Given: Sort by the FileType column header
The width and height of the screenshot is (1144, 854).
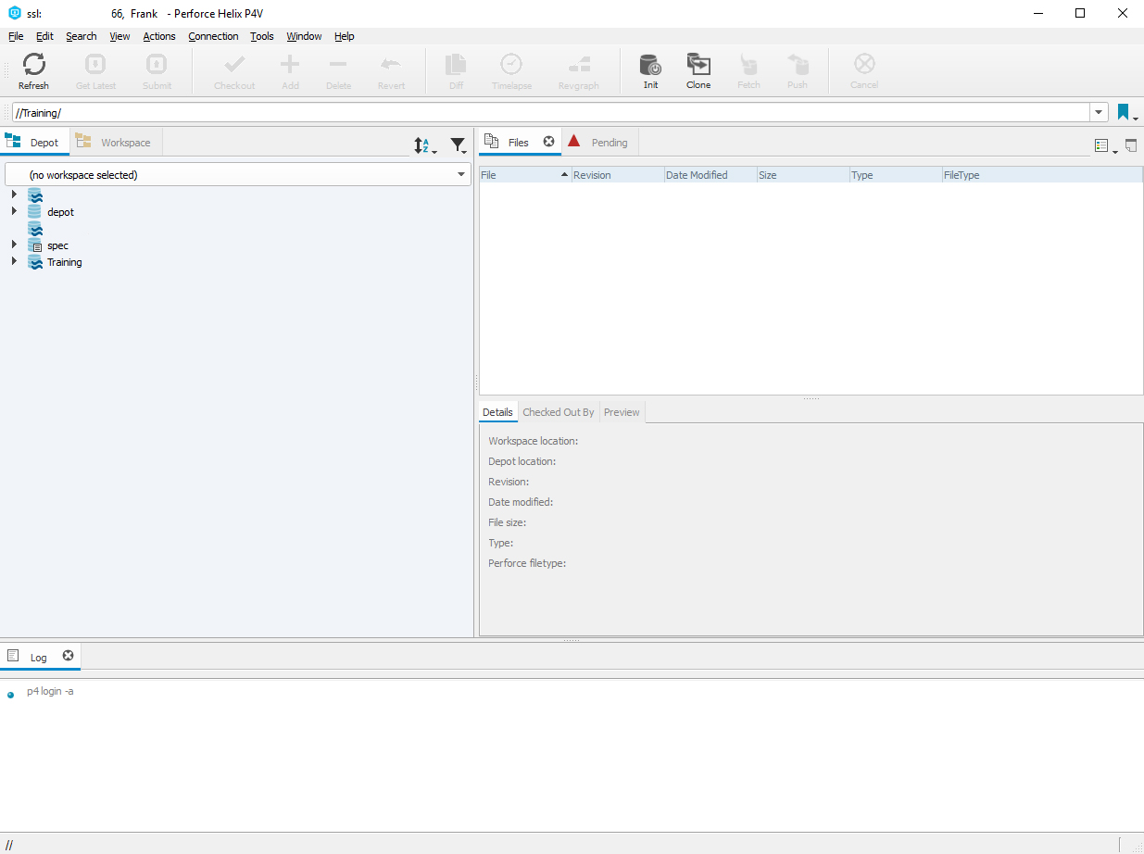Looking at the screenshot, I should coord(1042,174).
